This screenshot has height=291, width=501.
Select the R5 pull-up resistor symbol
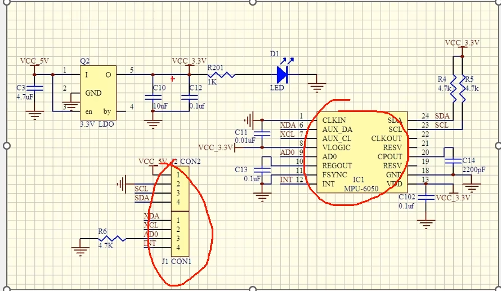pyautogui.click(x=462, y=89)
